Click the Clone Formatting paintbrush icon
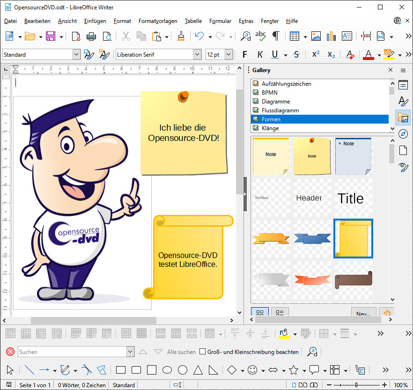 click(181, 37)
